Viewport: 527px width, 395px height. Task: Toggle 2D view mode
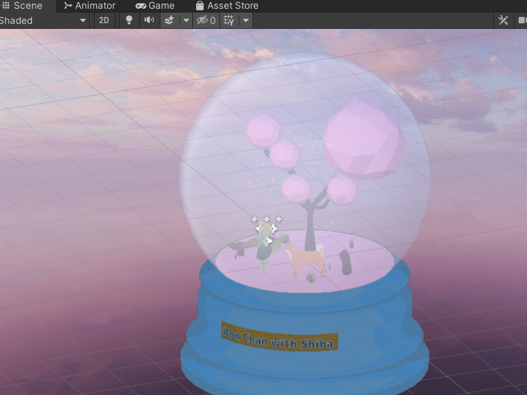coord(104,21)
